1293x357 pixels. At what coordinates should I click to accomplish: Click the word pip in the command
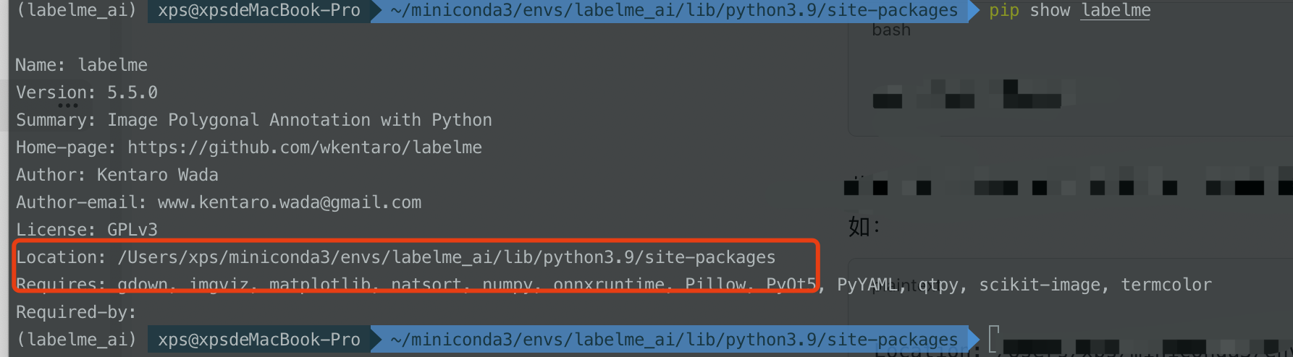click(x=1003, y=11)
